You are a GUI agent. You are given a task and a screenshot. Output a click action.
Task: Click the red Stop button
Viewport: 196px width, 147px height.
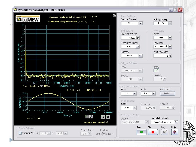tap(153, 132)
